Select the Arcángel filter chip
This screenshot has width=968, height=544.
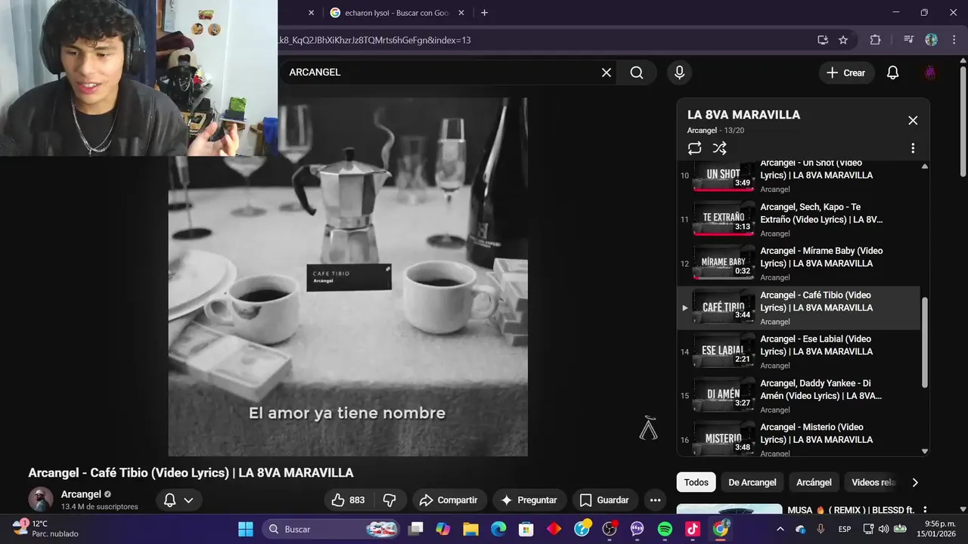814,482
